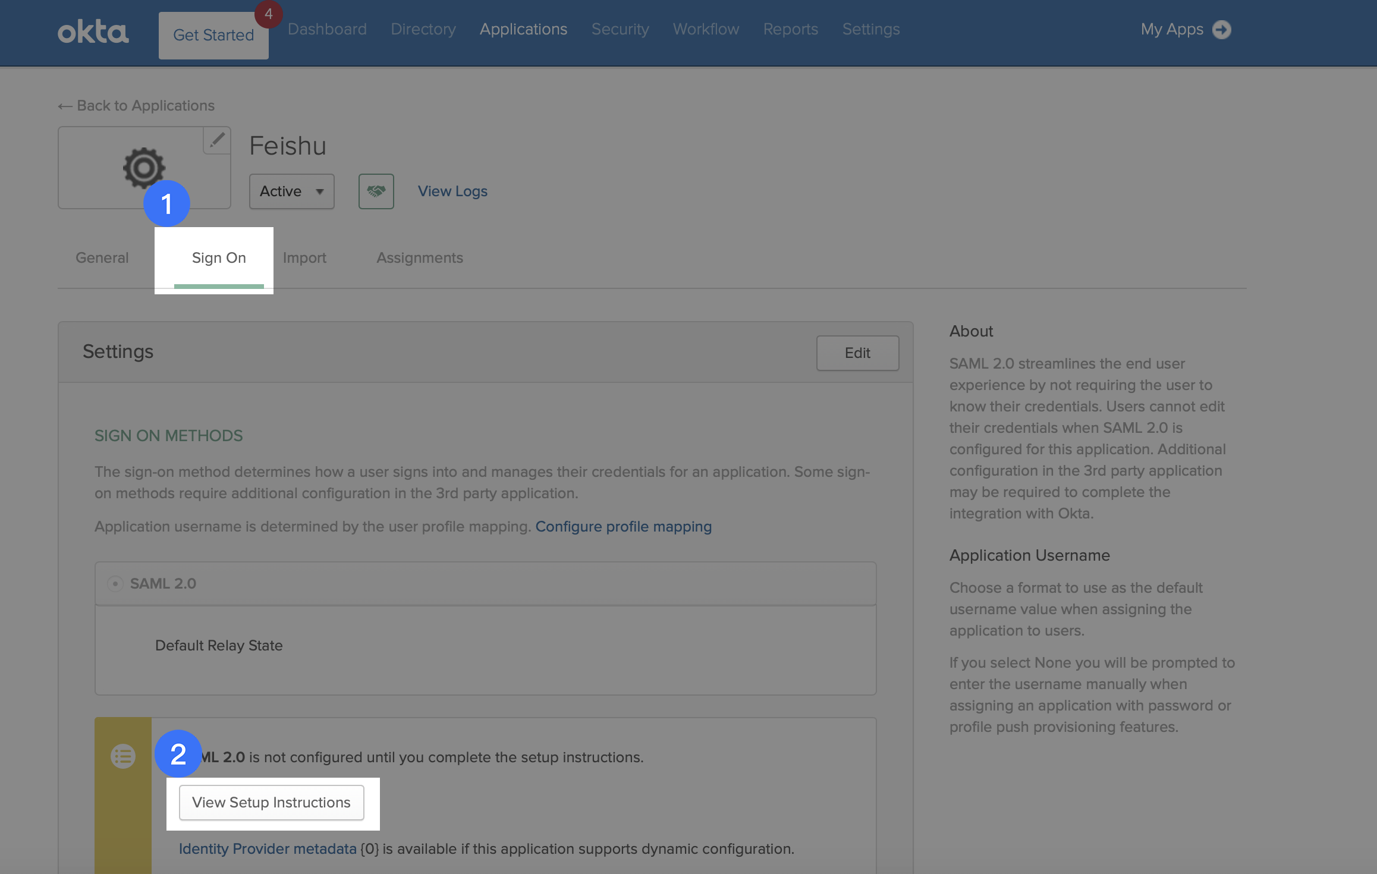Image resolution: width=1377 pixels, height=874 pixels.
Task: Open View Logs
Action: (x=452, y=191)
